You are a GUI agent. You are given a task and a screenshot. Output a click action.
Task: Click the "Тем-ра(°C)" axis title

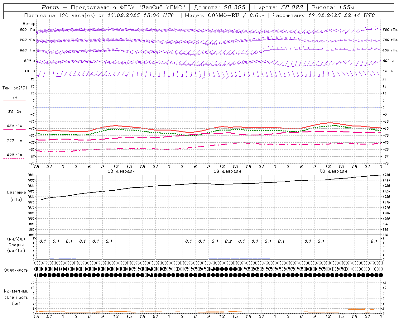(x=15, y=88)
